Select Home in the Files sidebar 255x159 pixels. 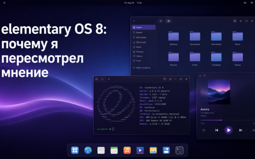click(x=143, y=27)
